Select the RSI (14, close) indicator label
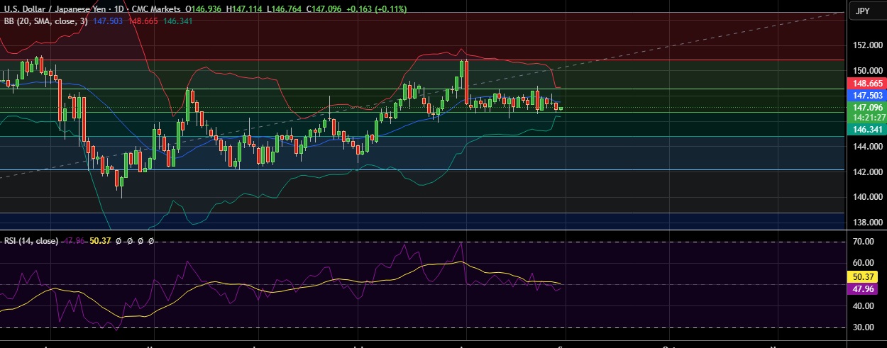Viewport: 887px width, 348px height. click(32, 241)
